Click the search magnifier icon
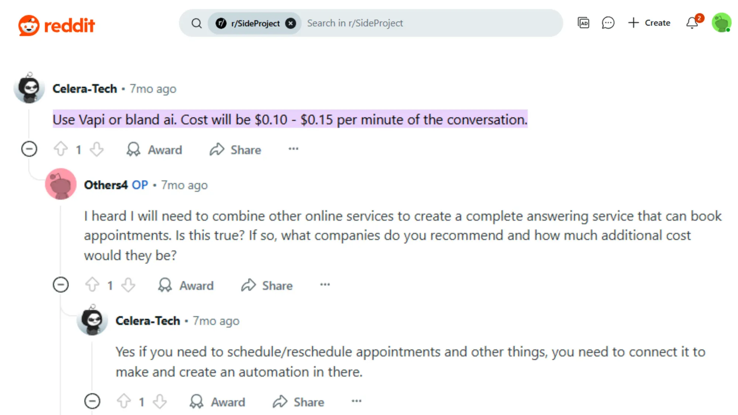Screen dimensions: 738x415 (197, 23)
